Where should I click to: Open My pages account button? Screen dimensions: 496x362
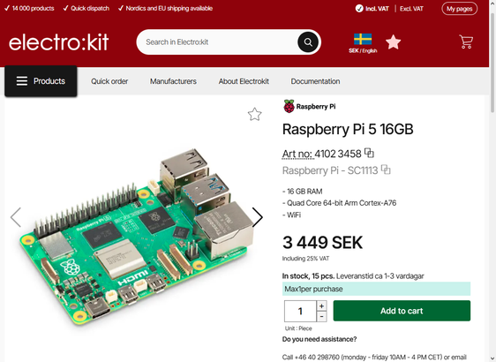click(x=459, y=9)
